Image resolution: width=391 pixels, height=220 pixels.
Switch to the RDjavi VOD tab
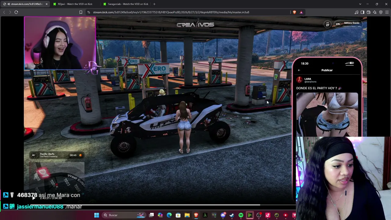click(x=75, y=4)
